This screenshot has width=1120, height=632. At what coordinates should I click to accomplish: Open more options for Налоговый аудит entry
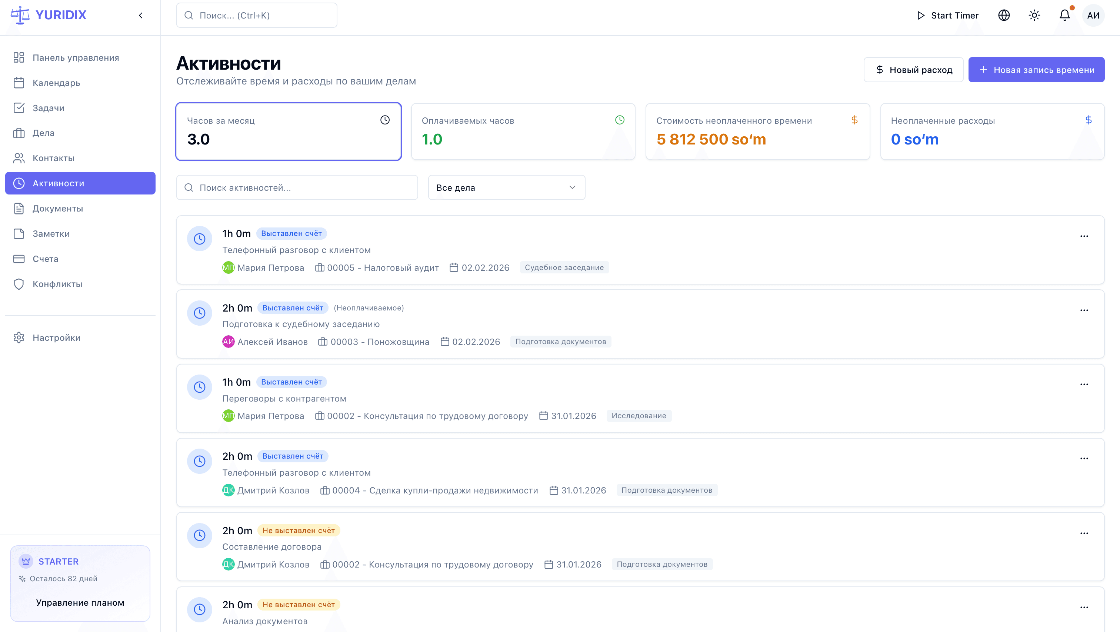click(1084, 236)
